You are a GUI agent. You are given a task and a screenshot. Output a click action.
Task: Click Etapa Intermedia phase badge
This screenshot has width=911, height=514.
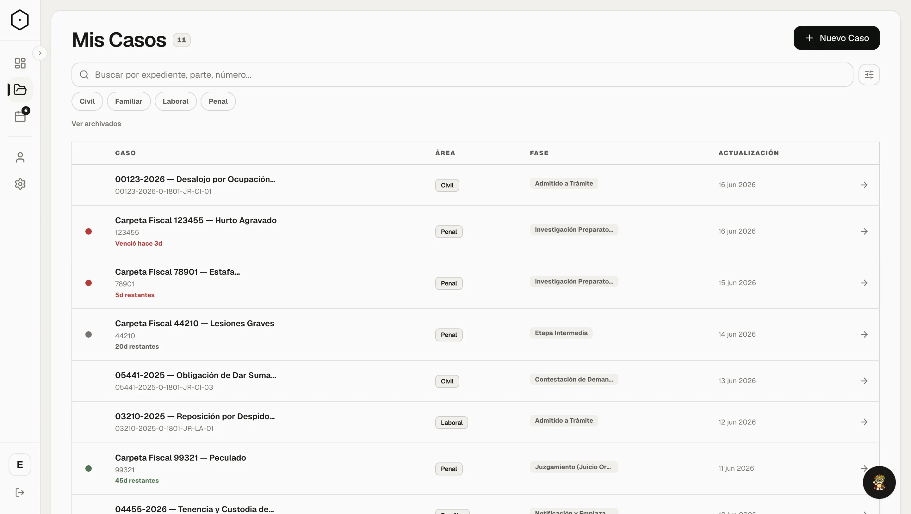[561, 333]
